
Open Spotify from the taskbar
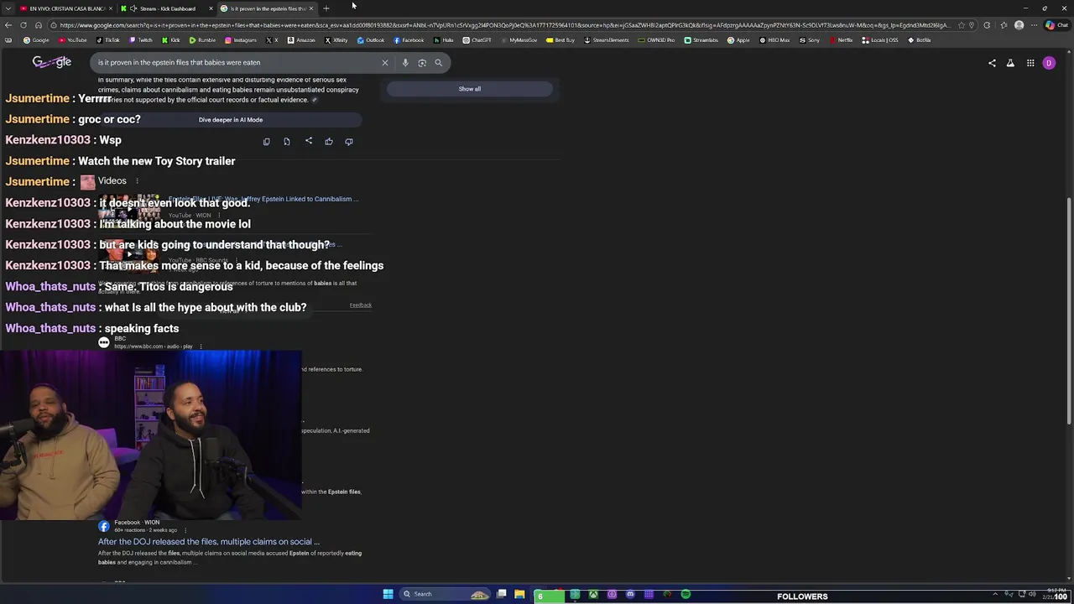[686, 594]
